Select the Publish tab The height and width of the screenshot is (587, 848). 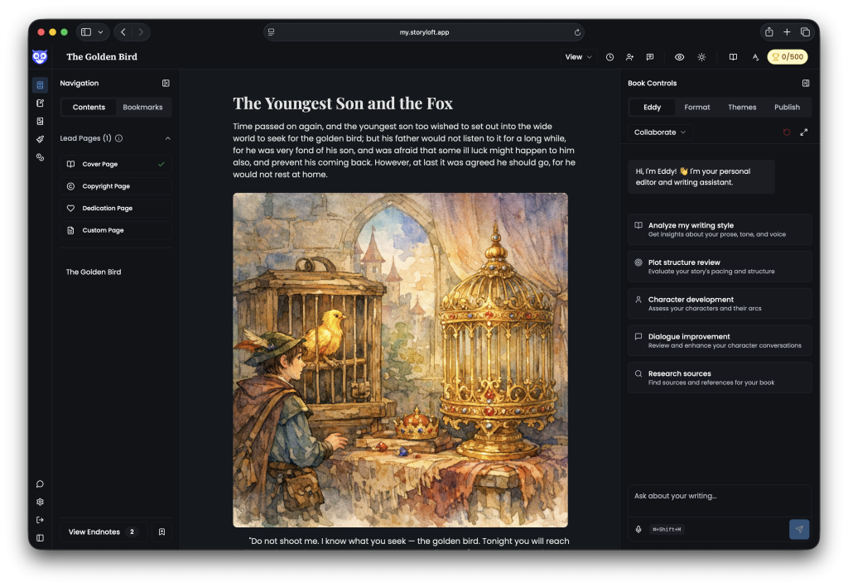(787, 107)
